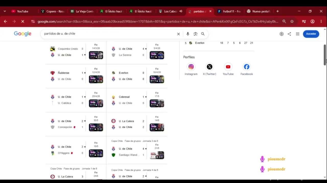Stop loading the current page
Image resolution: width=327 pixels, height=183 pixels.
click(x=23, y=22)
